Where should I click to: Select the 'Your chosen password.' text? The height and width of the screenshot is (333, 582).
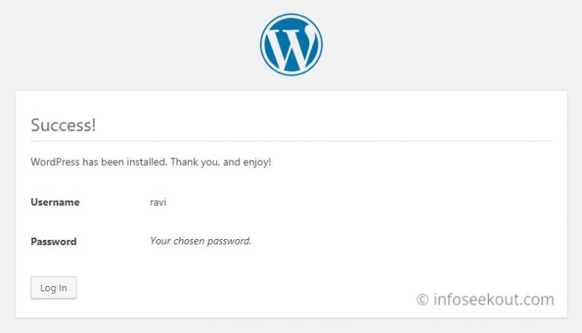pyautogui.click(x=201, y=241)
